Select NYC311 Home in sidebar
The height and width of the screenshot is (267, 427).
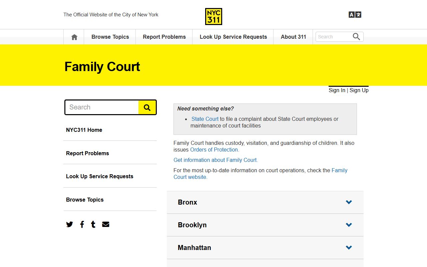(84, 130)
